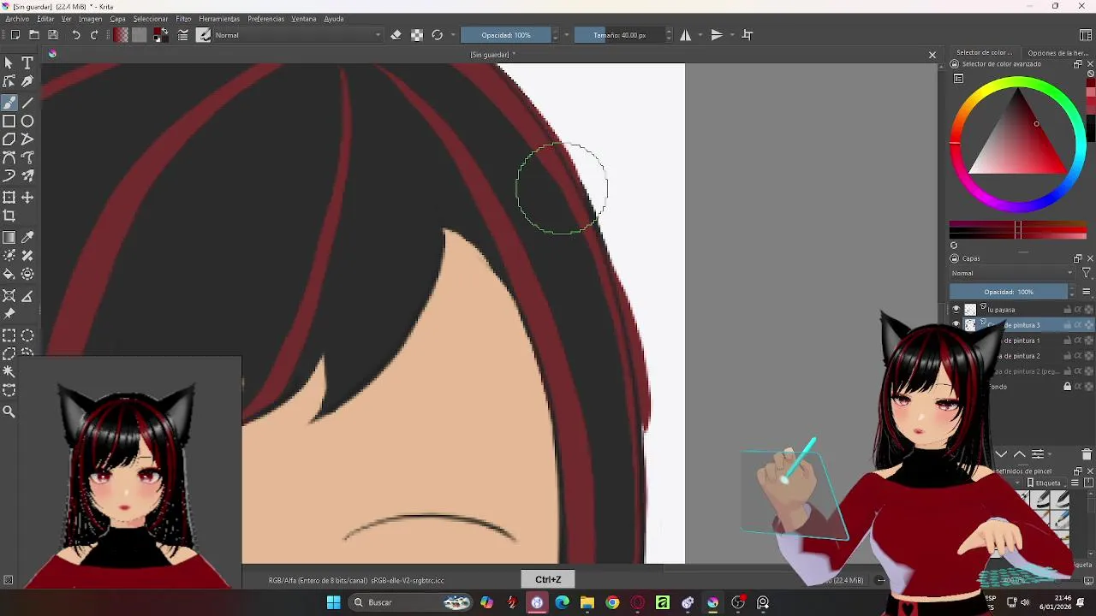Select the Bezier Curve tool
Viewport: 1096px width, 616px height.
pos(9,157)
